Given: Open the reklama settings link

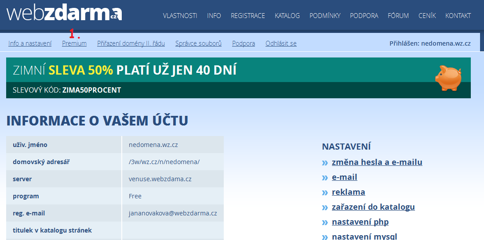Looking at the screenshot, I should (349, 192).
